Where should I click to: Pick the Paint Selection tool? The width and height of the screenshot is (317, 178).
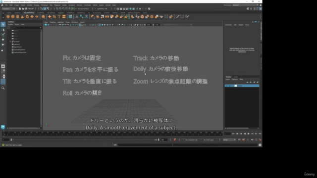point(3,35)
